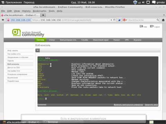Open the History menu
This screenshot has height=124, width=166.
tap(26, 11)
